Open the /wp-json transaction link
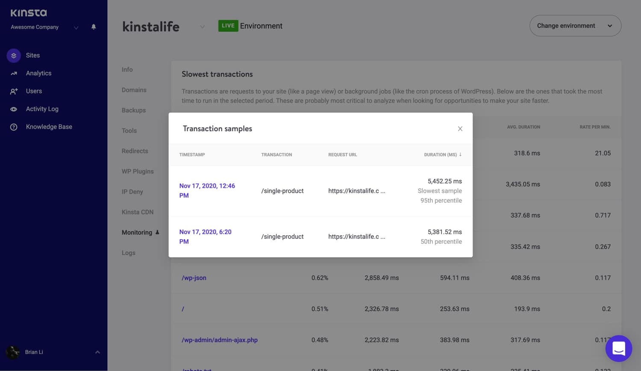 (194, 278)
